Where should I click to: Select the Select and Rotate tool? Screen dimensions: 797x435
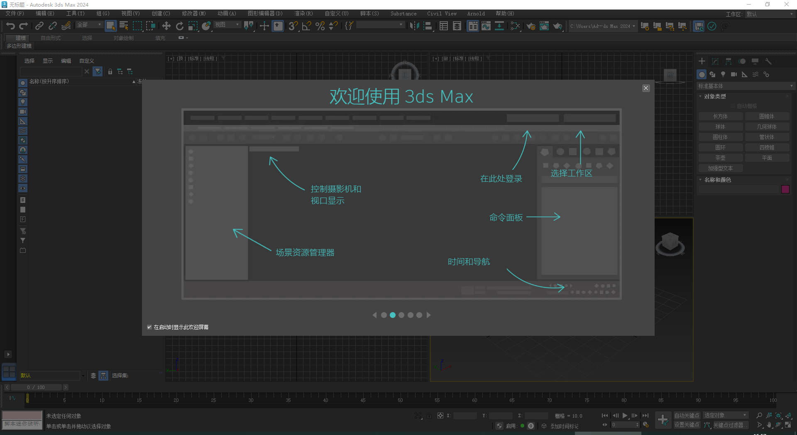(179, 26)
